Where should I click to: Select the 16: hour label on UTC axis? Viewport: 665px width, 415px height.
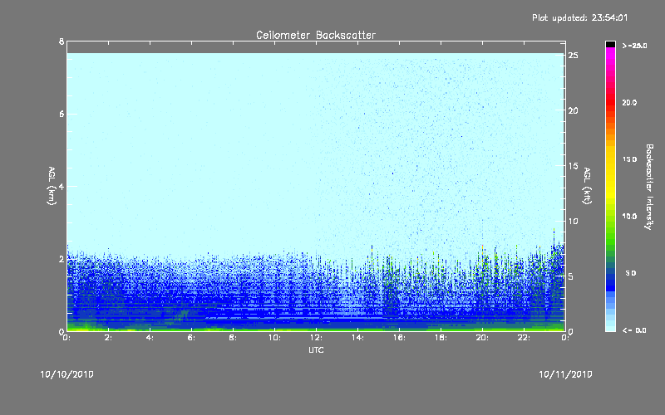pos(400,338)
